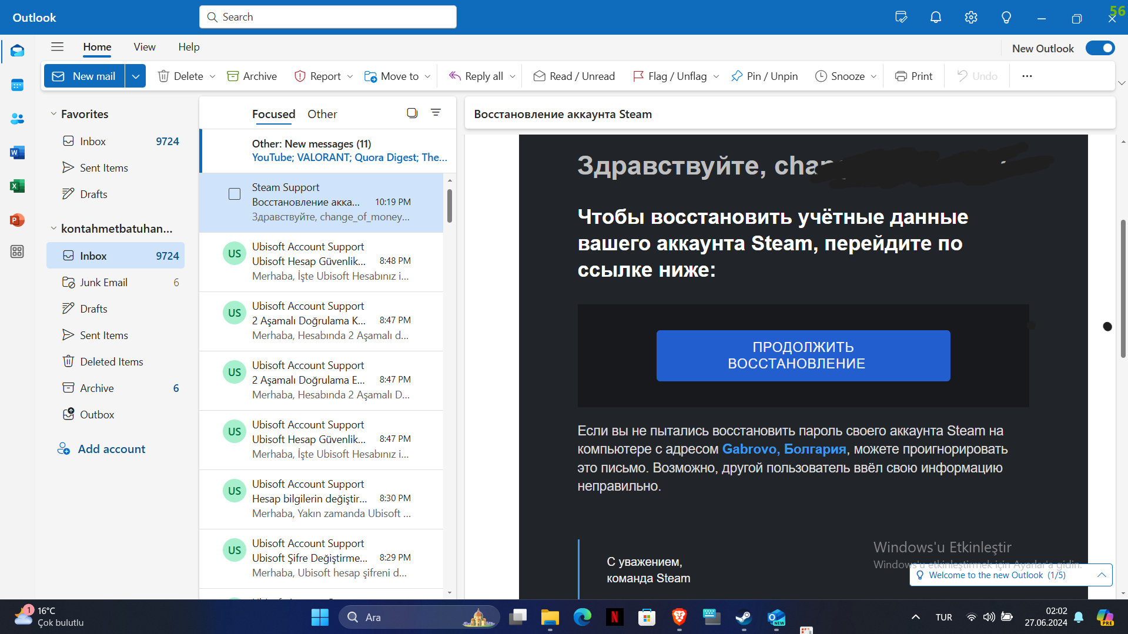Open more ribbon options ellipsis
Image resolution: width=1128 pixels, height=634 pixels.
coord(1027,76)
